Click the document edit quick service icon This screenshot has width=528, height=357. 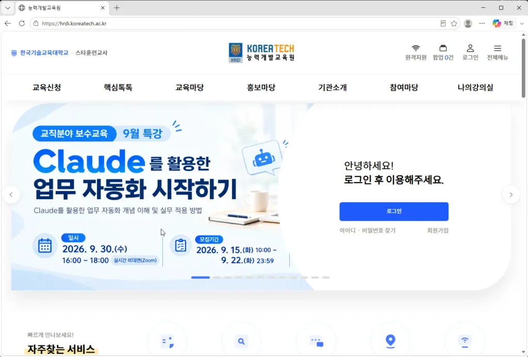pyautogui.click(x=168, y=342)
